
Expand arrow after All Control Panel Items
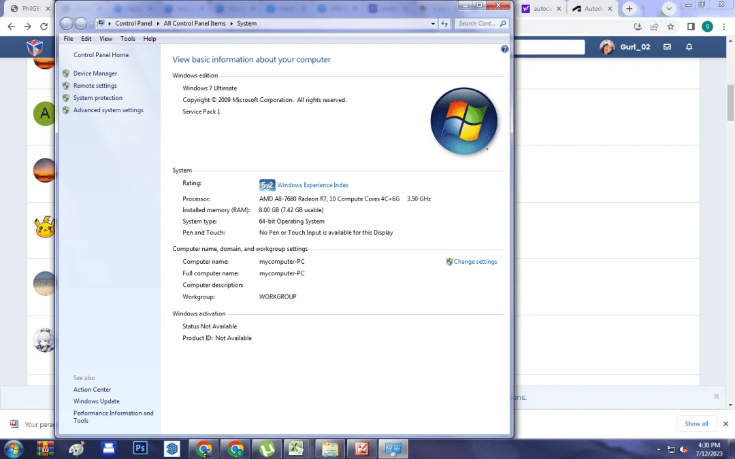point(231,23)
